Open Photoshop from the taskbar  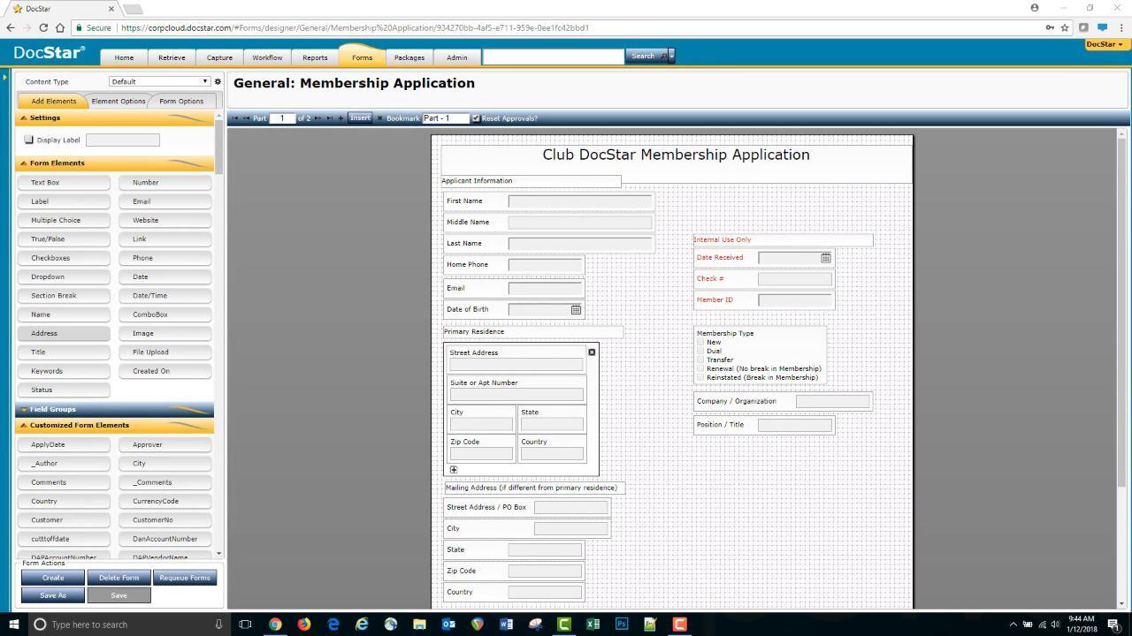(x=622, y=624)
